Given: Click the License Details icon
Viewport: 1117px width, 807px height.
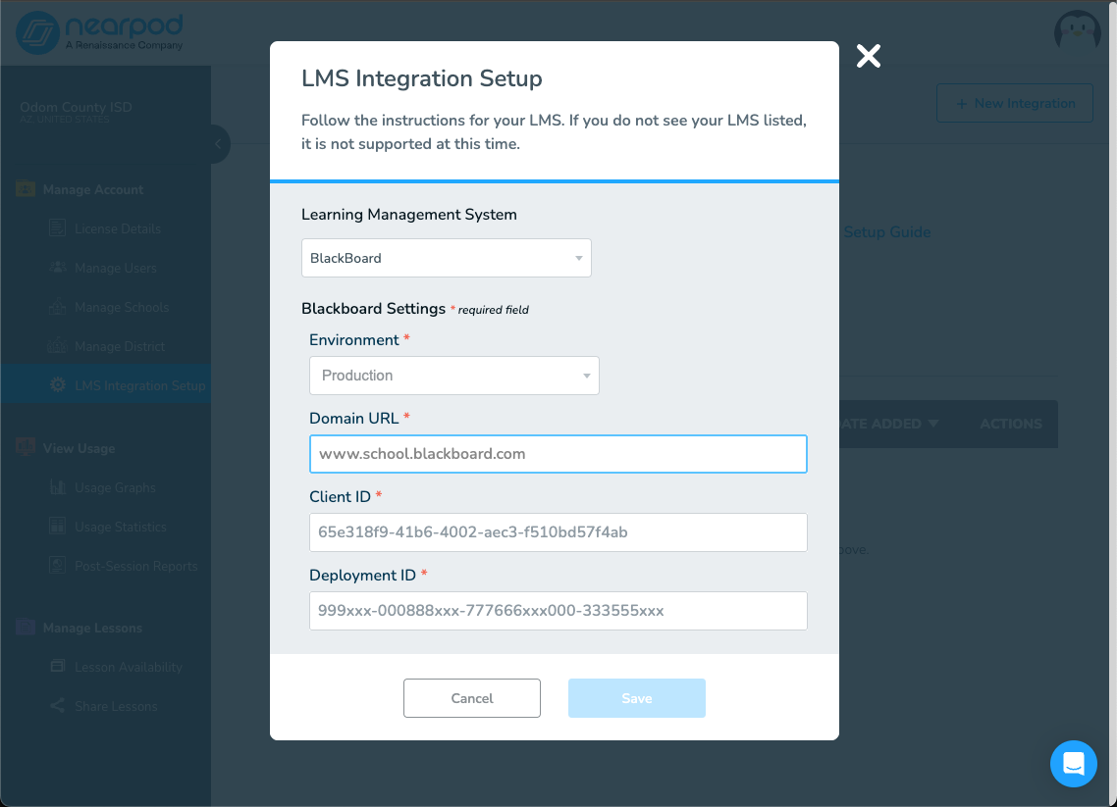Looking at the screenshot, I should pos(57,227).
